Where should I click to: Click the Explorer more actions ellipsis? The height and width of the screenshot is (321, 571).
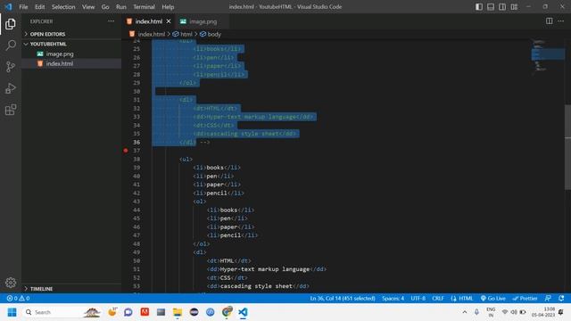111,21
